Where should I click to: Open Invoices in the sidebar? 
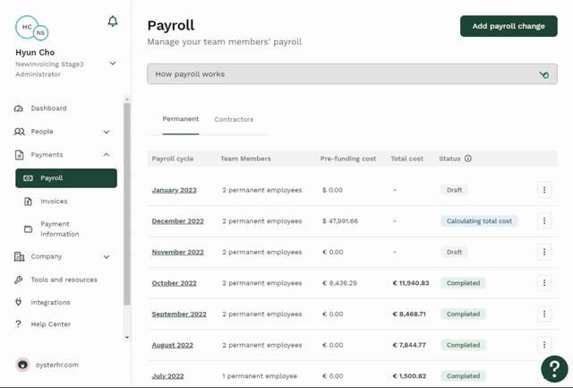54,201
